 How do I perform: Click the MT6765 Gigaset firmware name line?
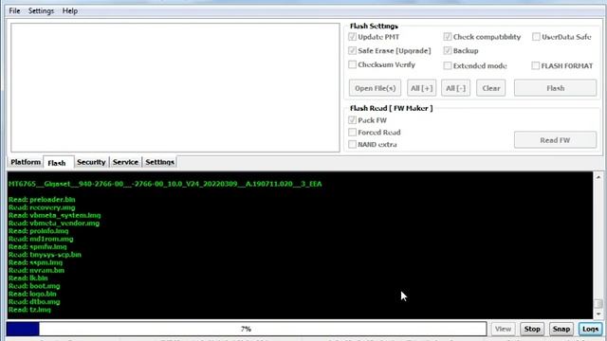click(165, 184)
